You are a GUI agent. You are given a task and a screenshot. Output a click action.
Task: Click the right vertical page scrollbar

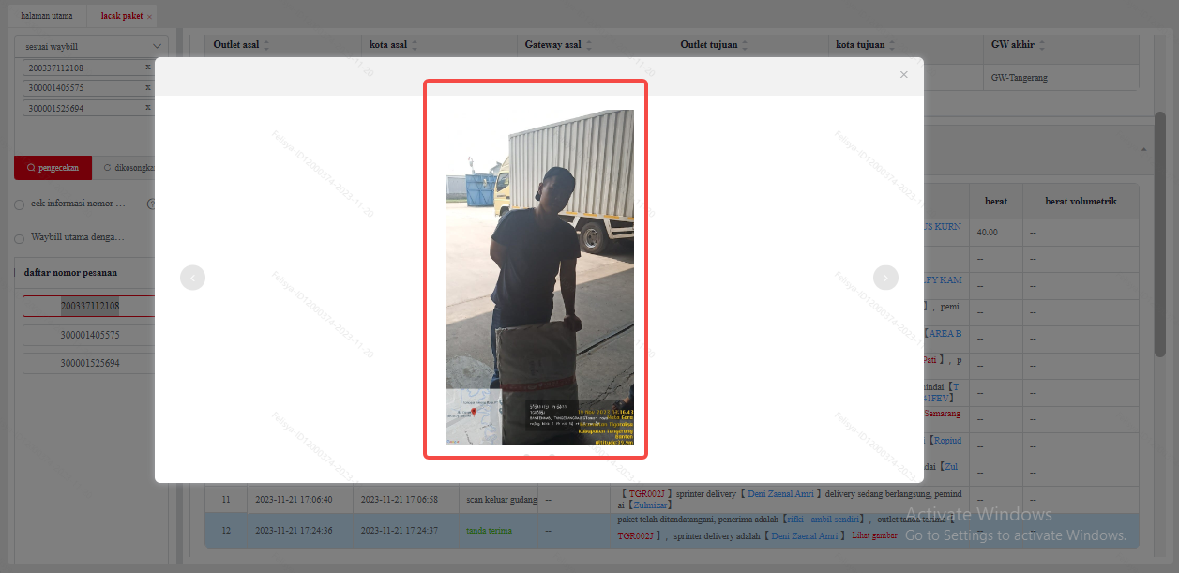point(1160,234)
